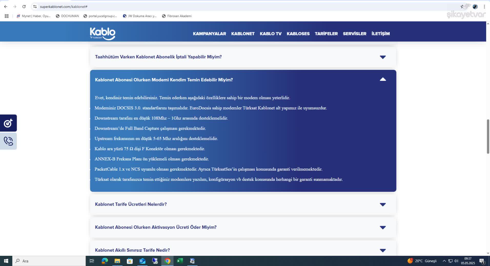The image size is (490, 266).
Task: Open the Fibrosan Akademi bookmark
Action: coord(177,16)
